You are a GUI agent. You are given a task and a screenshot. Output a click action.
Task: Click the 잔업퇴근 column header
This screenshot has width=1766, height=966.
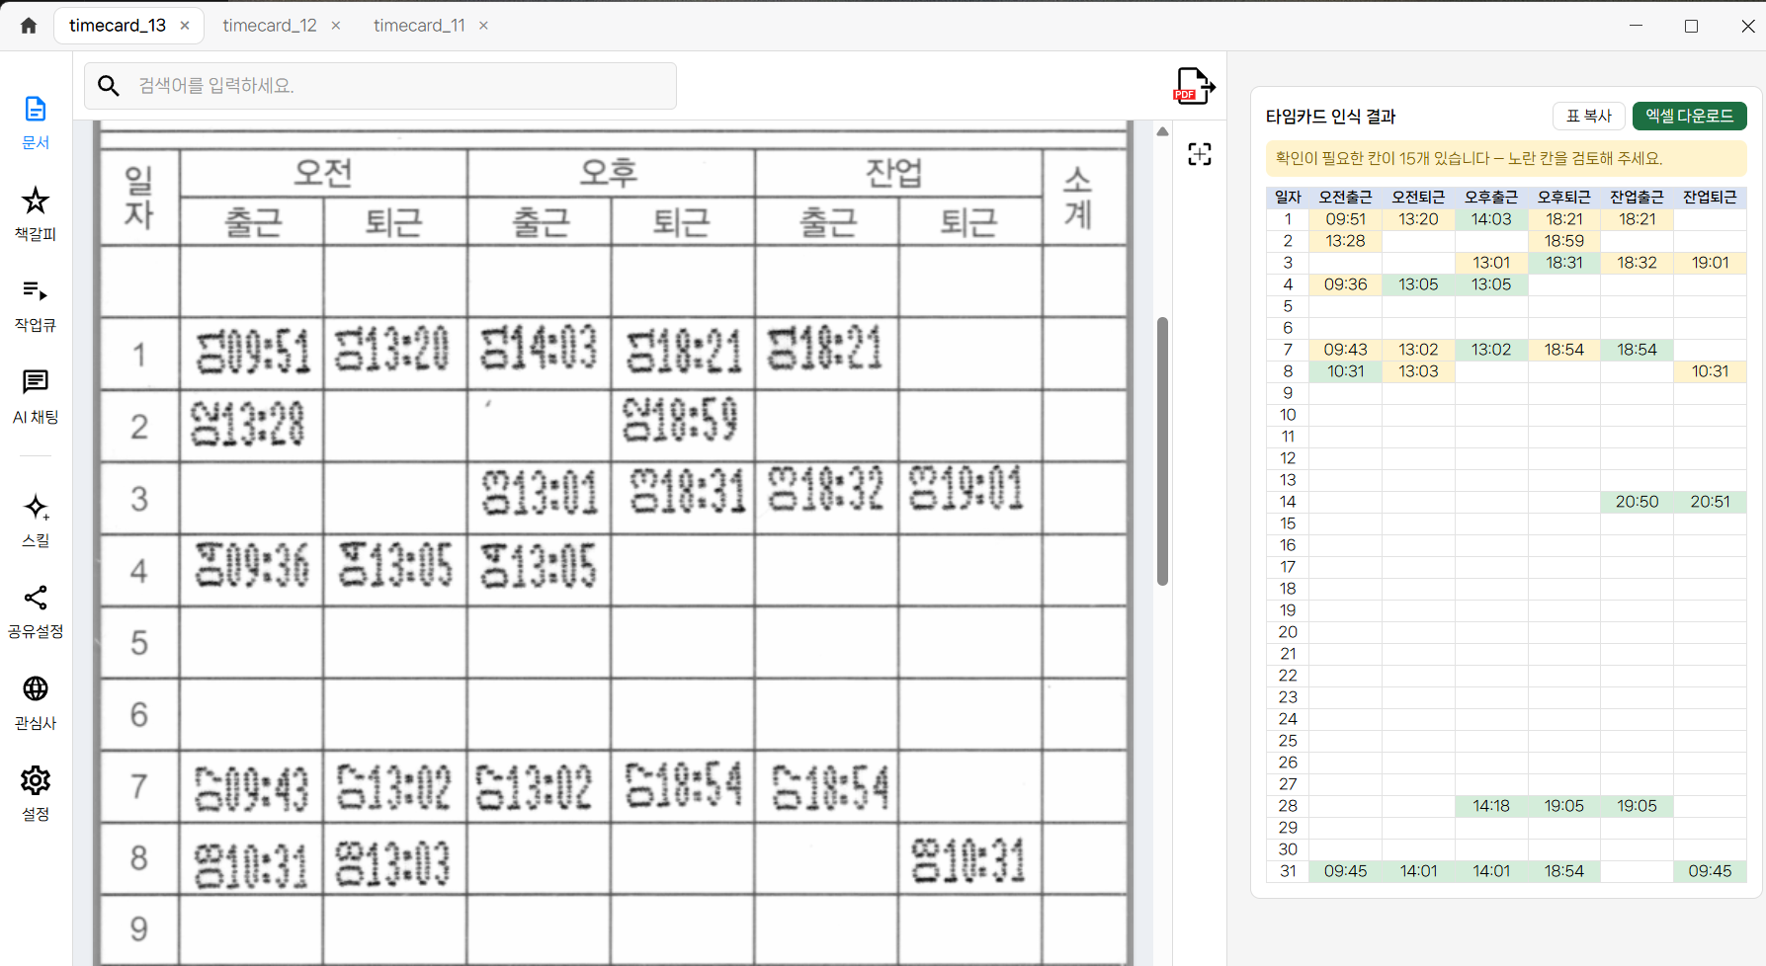[x=1710, y=198]
